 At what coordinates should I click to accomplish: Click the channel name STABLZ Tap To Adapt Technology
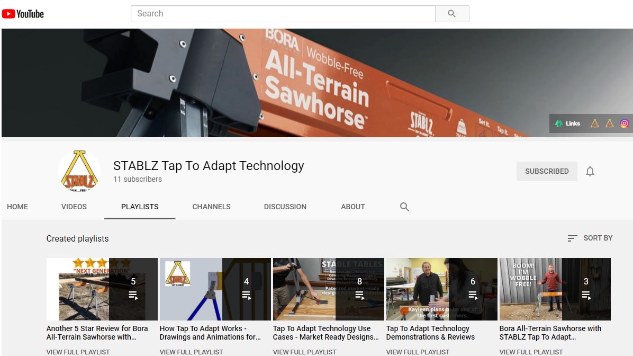(209, 166)
